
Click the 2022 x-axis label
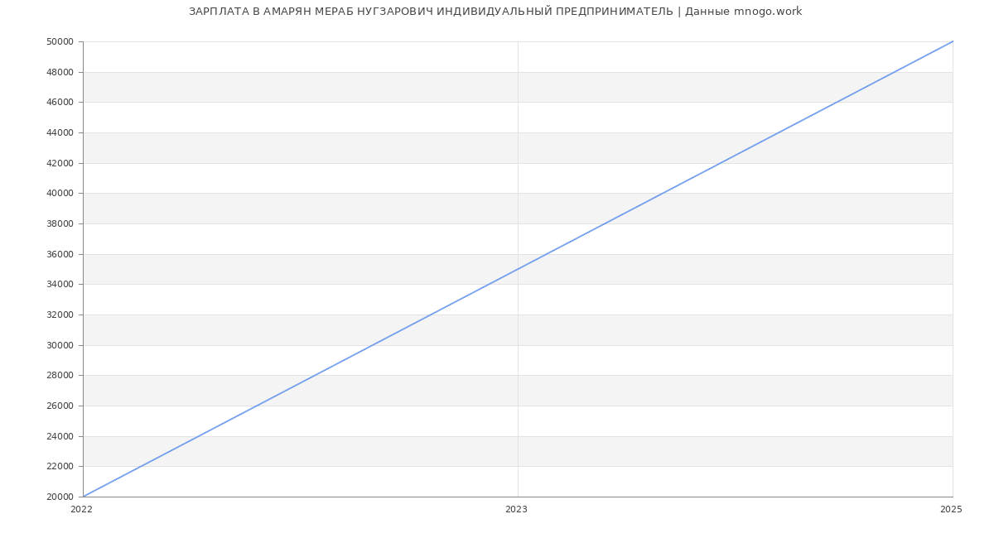pyautogui.click(x=82, y=510)
